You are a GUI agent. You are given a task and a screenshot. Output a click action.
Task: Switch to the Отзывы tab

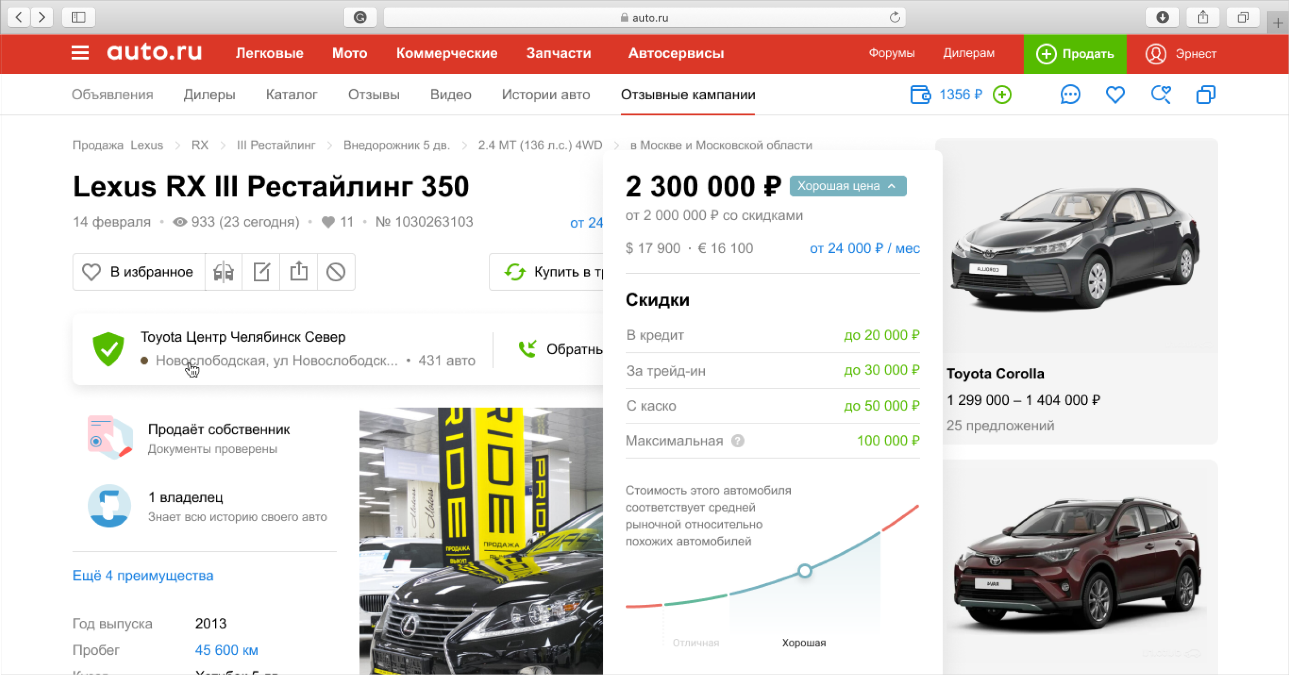tap(374, 94)
